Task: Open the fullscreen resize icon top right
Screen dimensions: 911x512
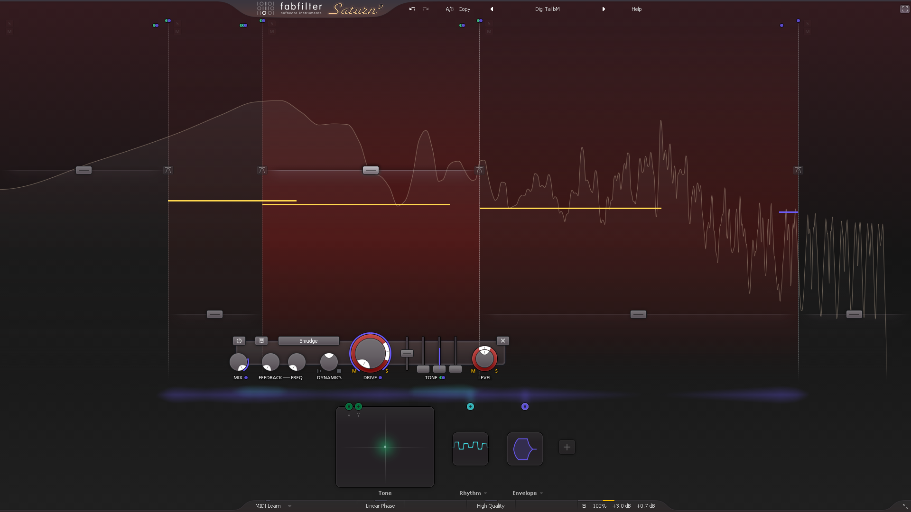Action: pyautogui.click(x=904, y=9)
